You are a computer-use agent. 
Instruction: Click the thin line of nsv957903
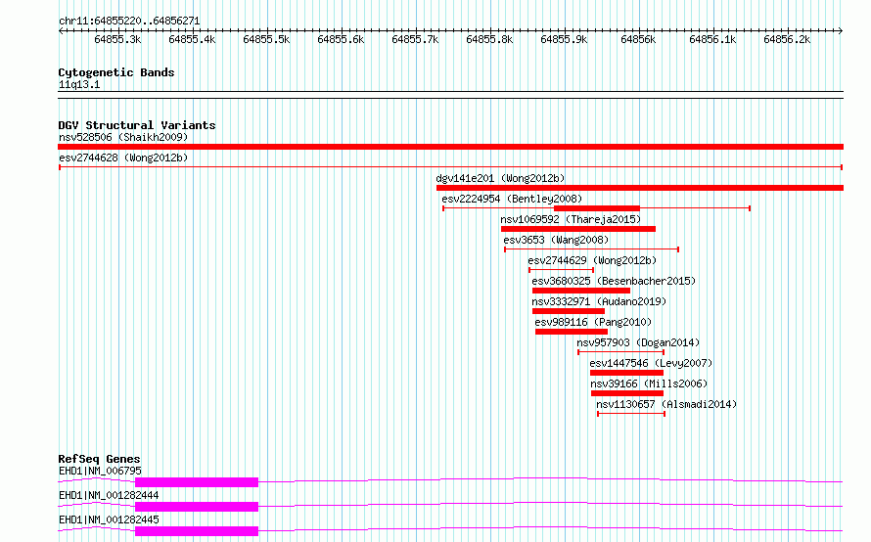pyautogui.click(x=621, y=352)
